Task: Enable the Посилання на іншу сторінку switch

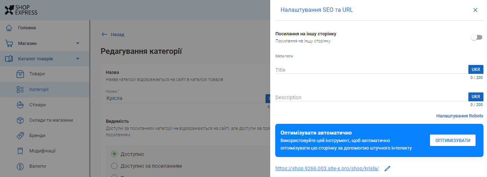Action: pyautogui.click(x=477, y=37)
